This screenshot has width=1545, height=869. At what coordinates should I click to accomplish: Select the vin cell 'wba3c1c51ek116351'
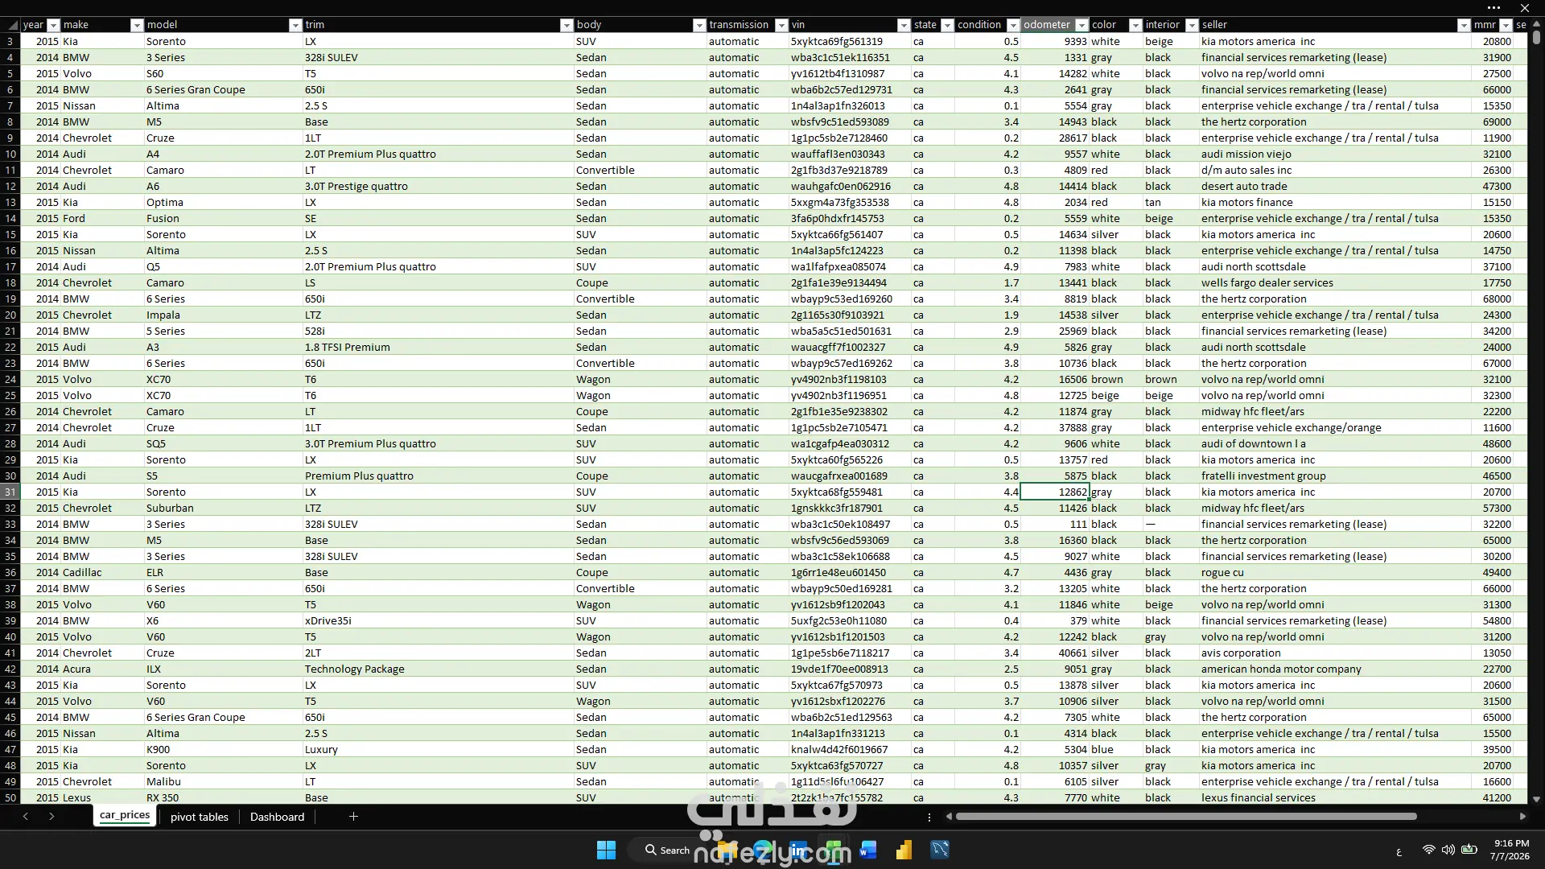point(850,57)
